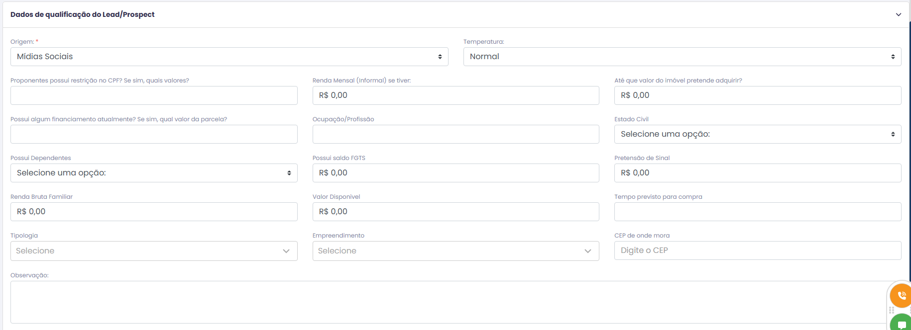Open the Origem dropdown
The image size is (911, 330).
[x=229, y=57]
